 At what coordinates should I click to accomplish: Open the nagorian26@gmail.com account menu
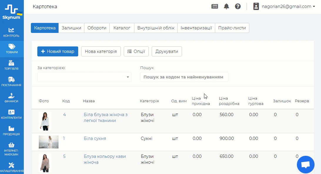(x=284, y=6)
